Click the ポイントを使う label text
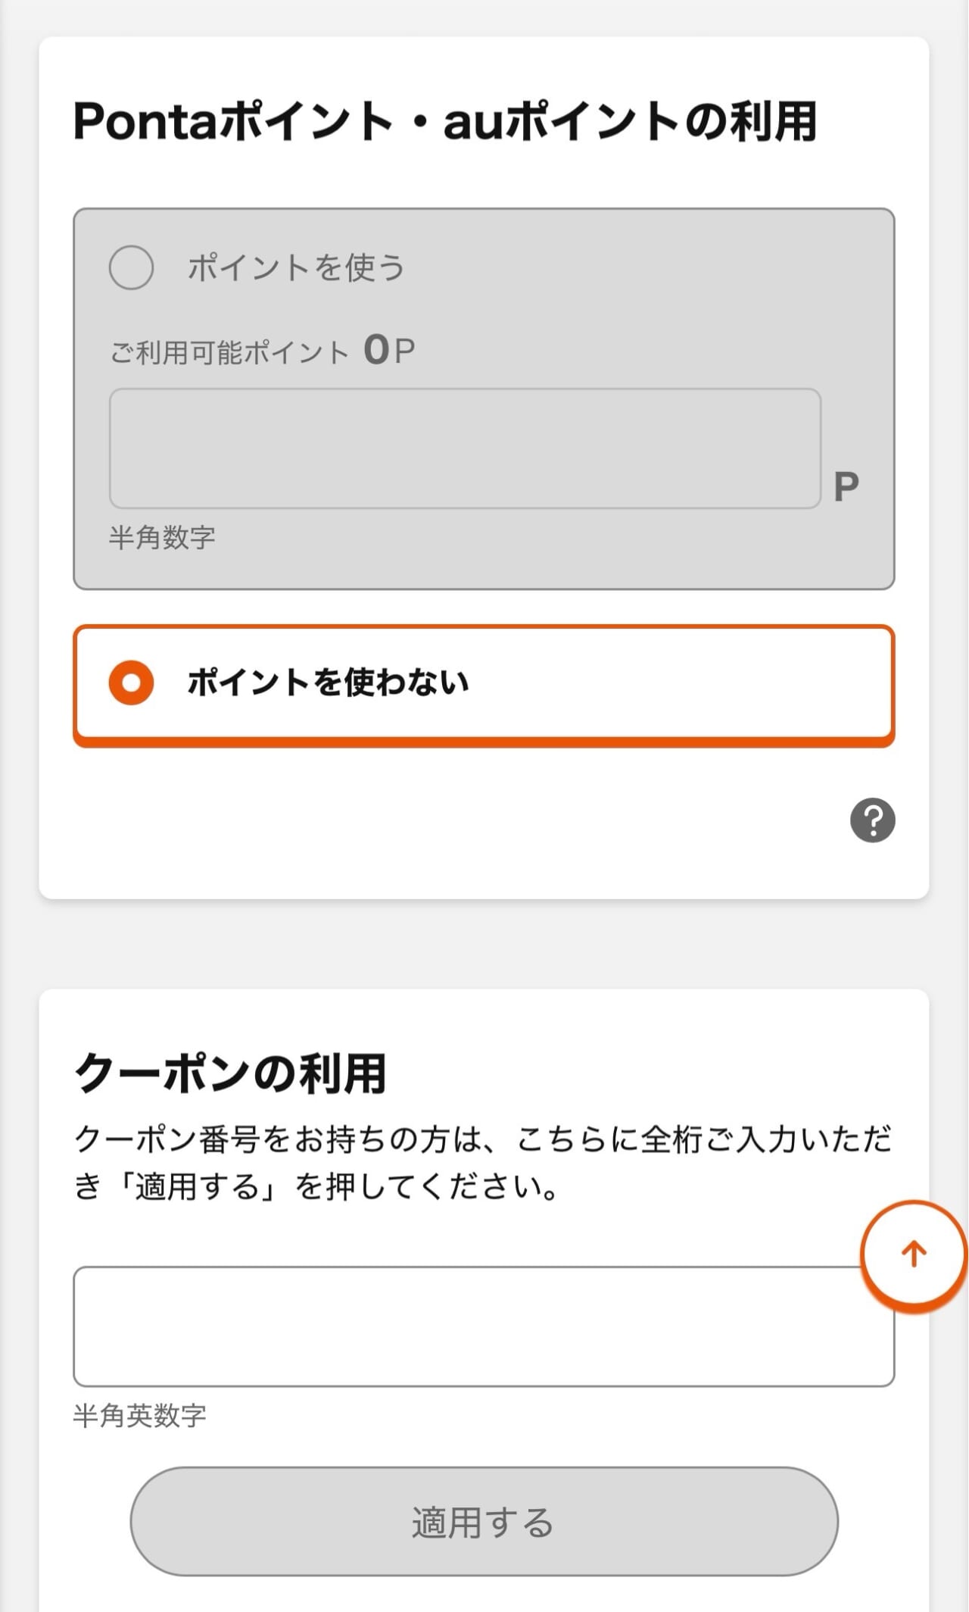969x1612 pixels. [296, 267]
